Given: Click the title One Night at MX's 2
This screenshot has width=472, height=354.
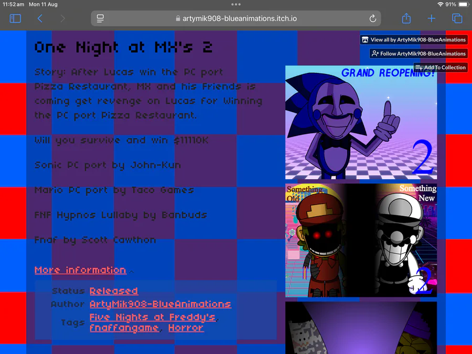Looking at the screenshot, I should [123, 48].
